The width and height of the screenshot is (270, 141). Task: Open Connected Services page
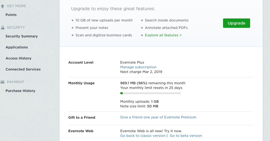[23, 69]
